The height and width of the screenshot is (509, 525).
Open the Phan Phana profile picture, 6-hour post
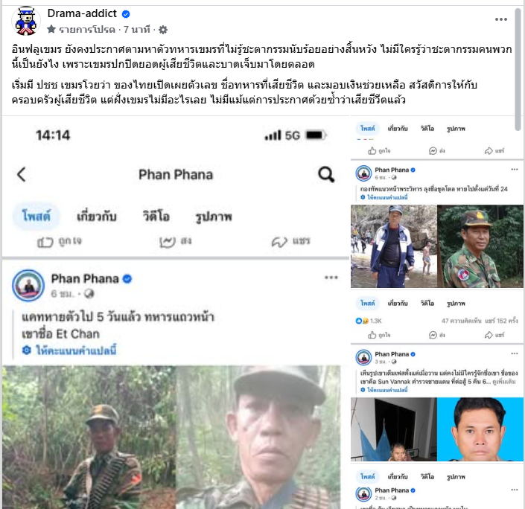coord(28,286)
